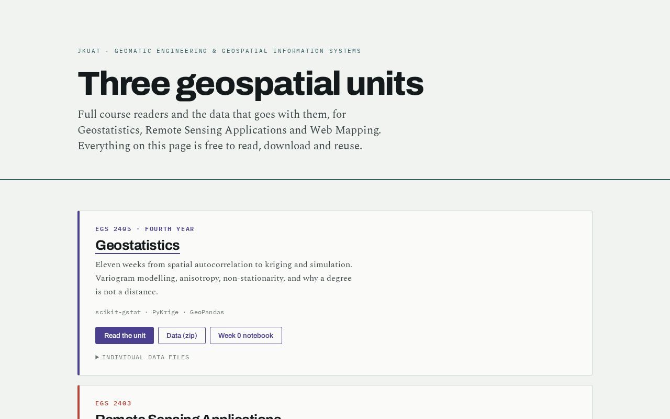670x419 pixels.
Task: Expand Individual data files disclosure
Action: pos(142,357)
